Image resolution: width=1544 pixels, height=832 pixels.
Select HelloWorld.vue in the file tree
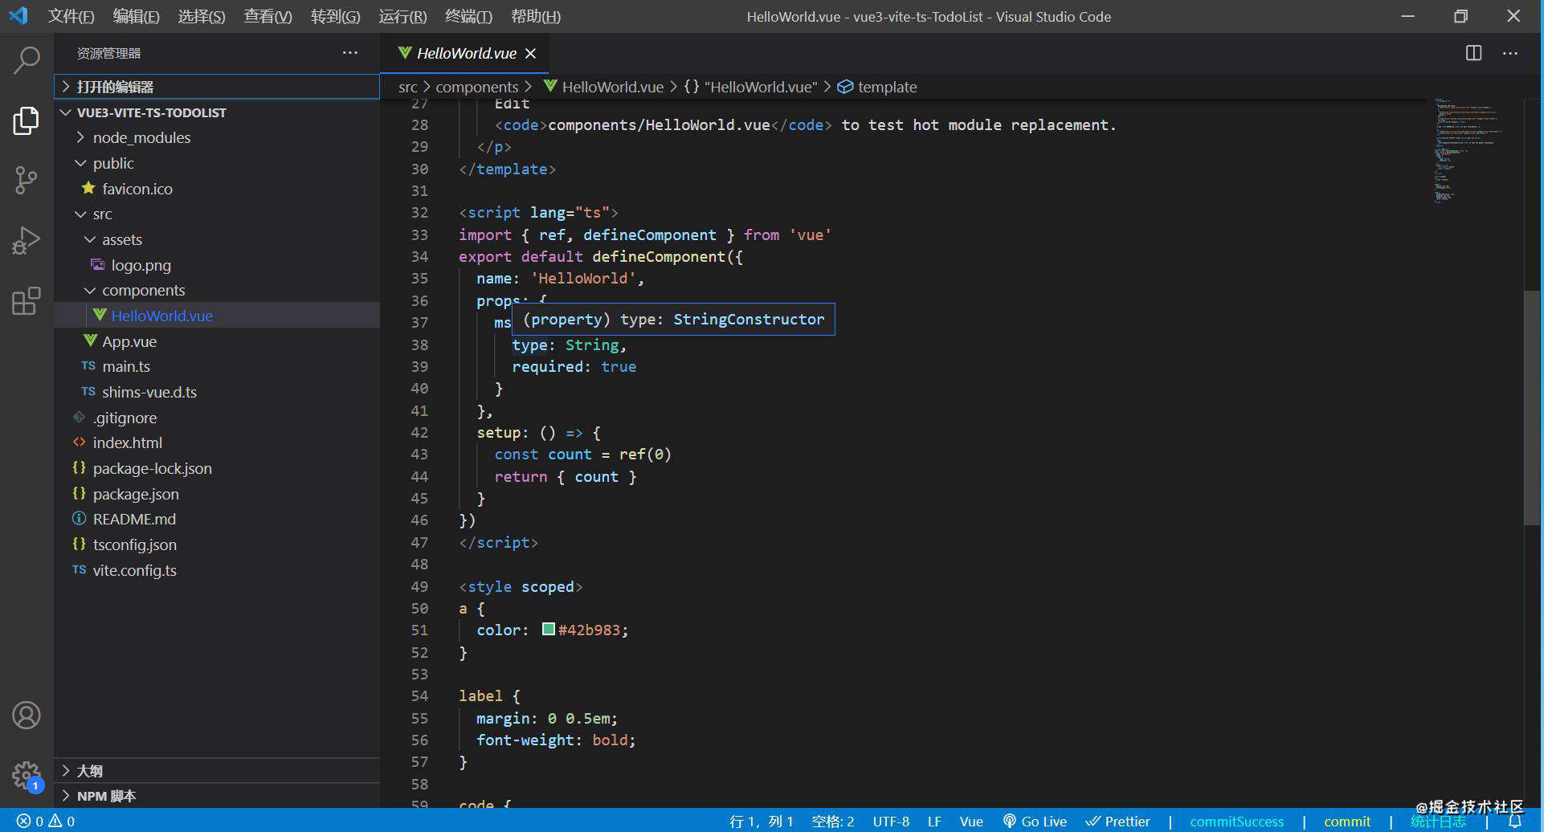(217, 316)
